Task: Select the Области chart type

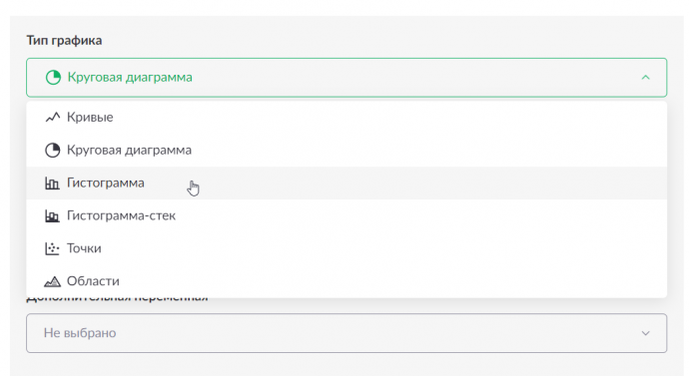Action: (x=346, y=281)
